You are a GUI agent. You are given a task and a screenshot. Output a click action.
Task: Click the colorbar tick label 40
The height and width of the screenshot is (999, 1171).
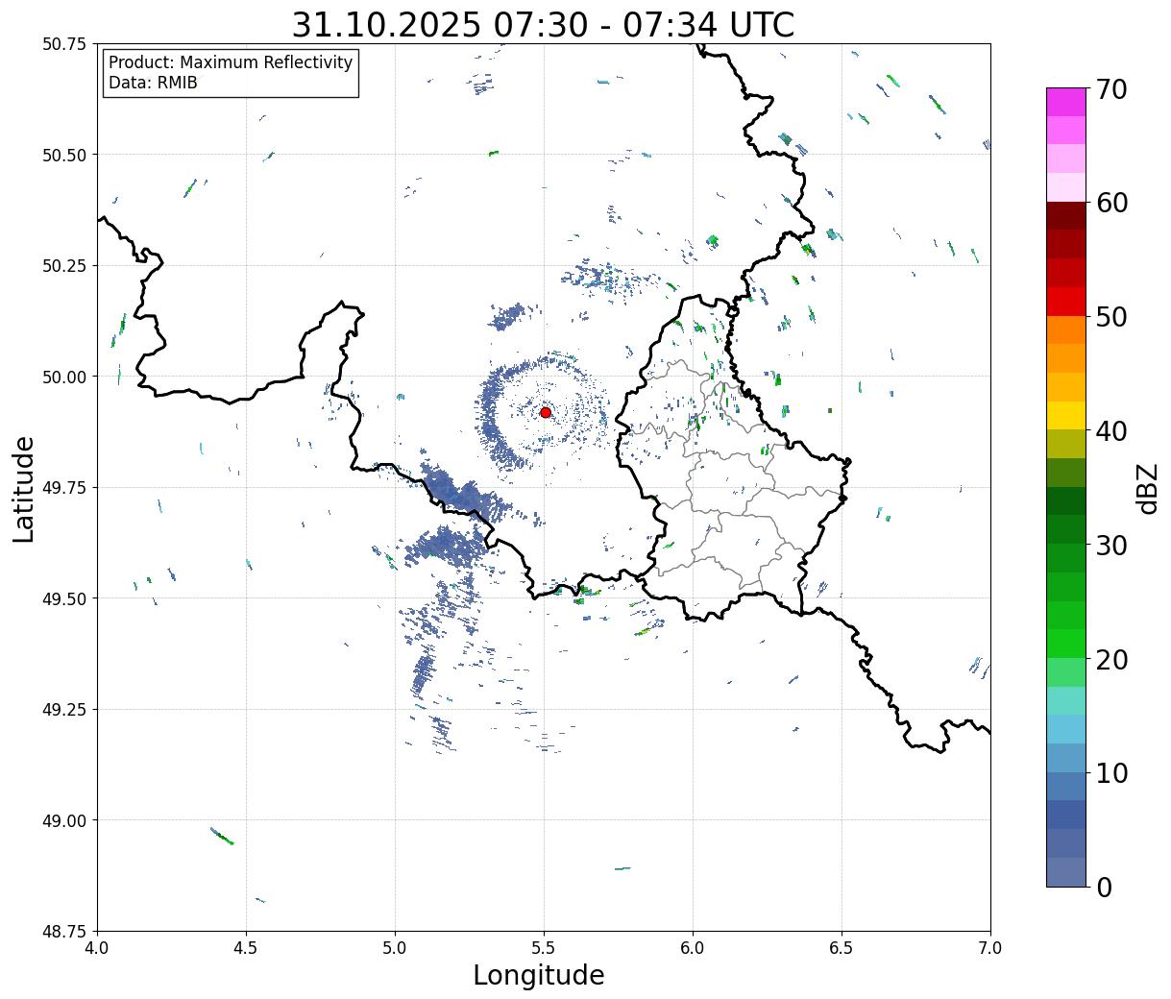tap(1111, 431)
